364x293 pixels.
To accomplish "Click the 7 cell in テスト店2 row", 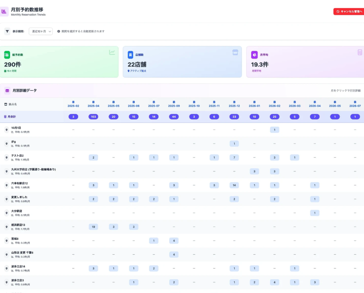I will 234,158.
